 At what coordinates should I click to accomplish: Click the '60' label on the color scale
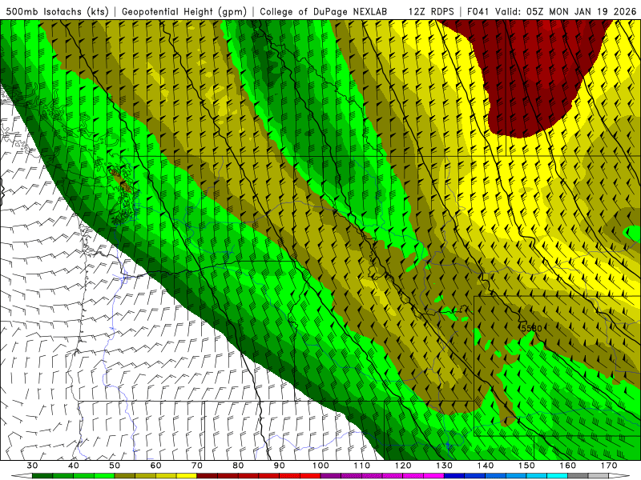coord(155,466)
